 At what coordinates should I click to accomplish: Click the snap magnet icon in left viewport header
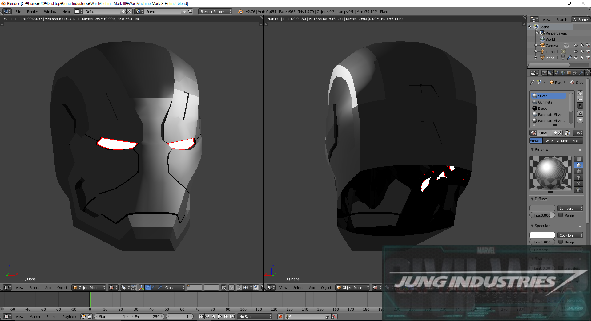239,287
